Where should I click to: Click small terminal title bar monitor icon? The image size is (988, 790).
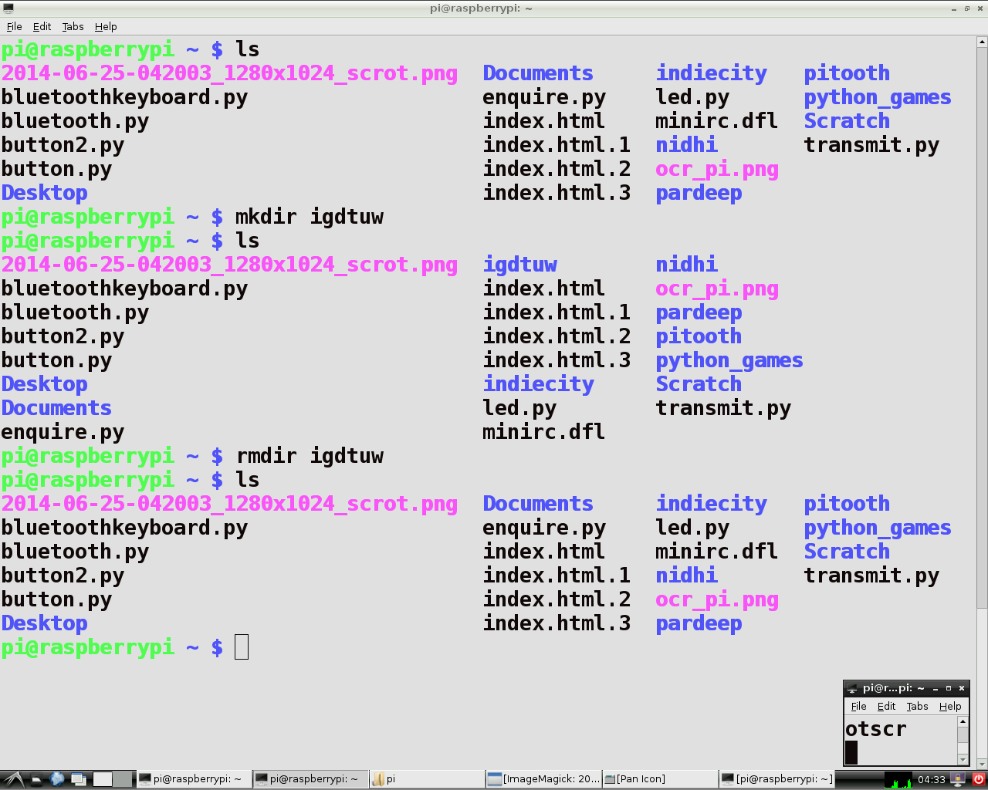click(x=851, y=688)
